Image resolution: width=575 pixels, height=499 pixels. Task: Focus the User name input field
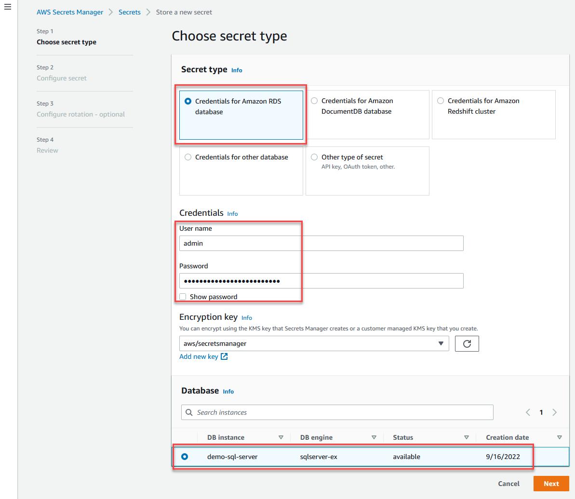[321, 243]
